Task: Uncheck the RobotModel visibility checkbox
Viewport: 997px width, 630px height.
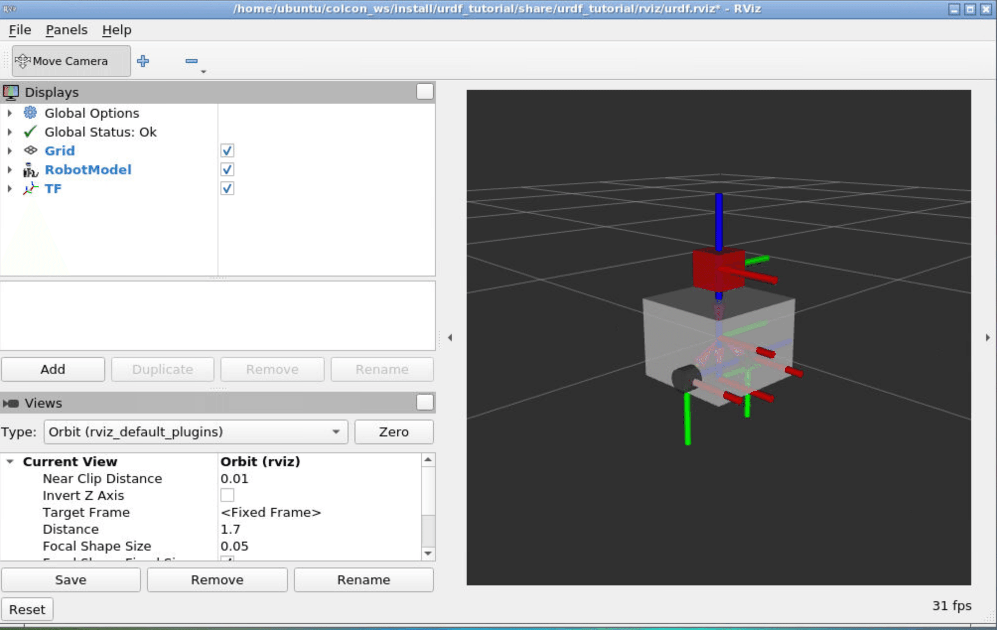Action: click(227, 169)
